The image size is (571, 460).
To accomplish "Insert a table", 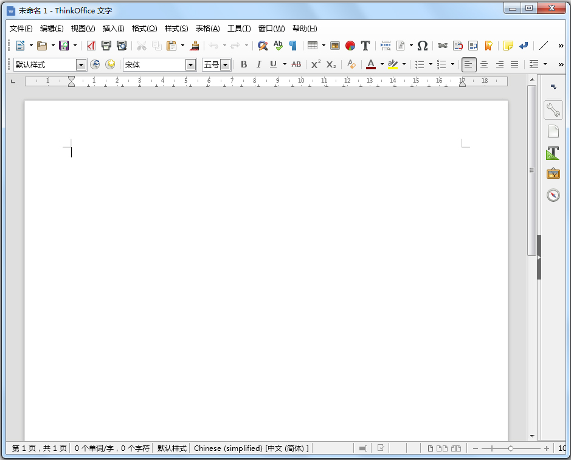I will pyautogui.click(x=313, y=46).
